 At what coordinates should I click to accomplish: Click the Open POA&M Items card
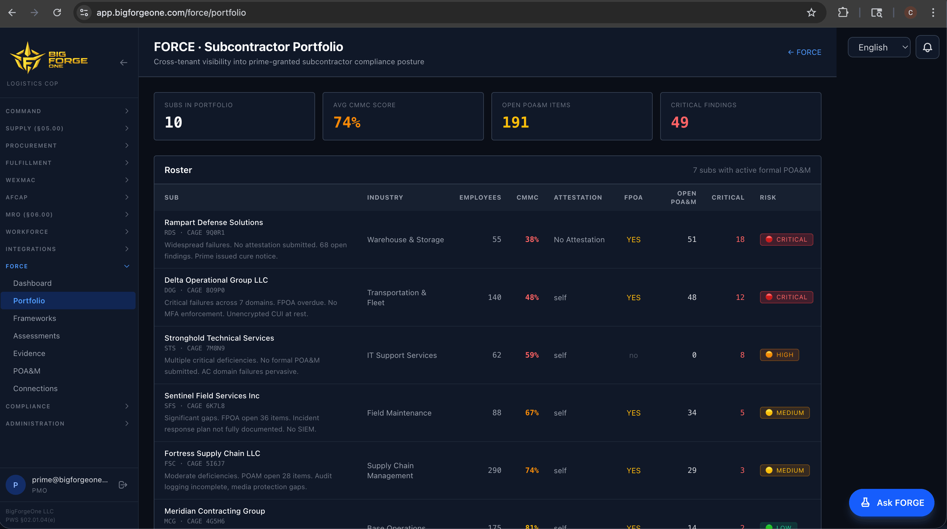point(572,116)
